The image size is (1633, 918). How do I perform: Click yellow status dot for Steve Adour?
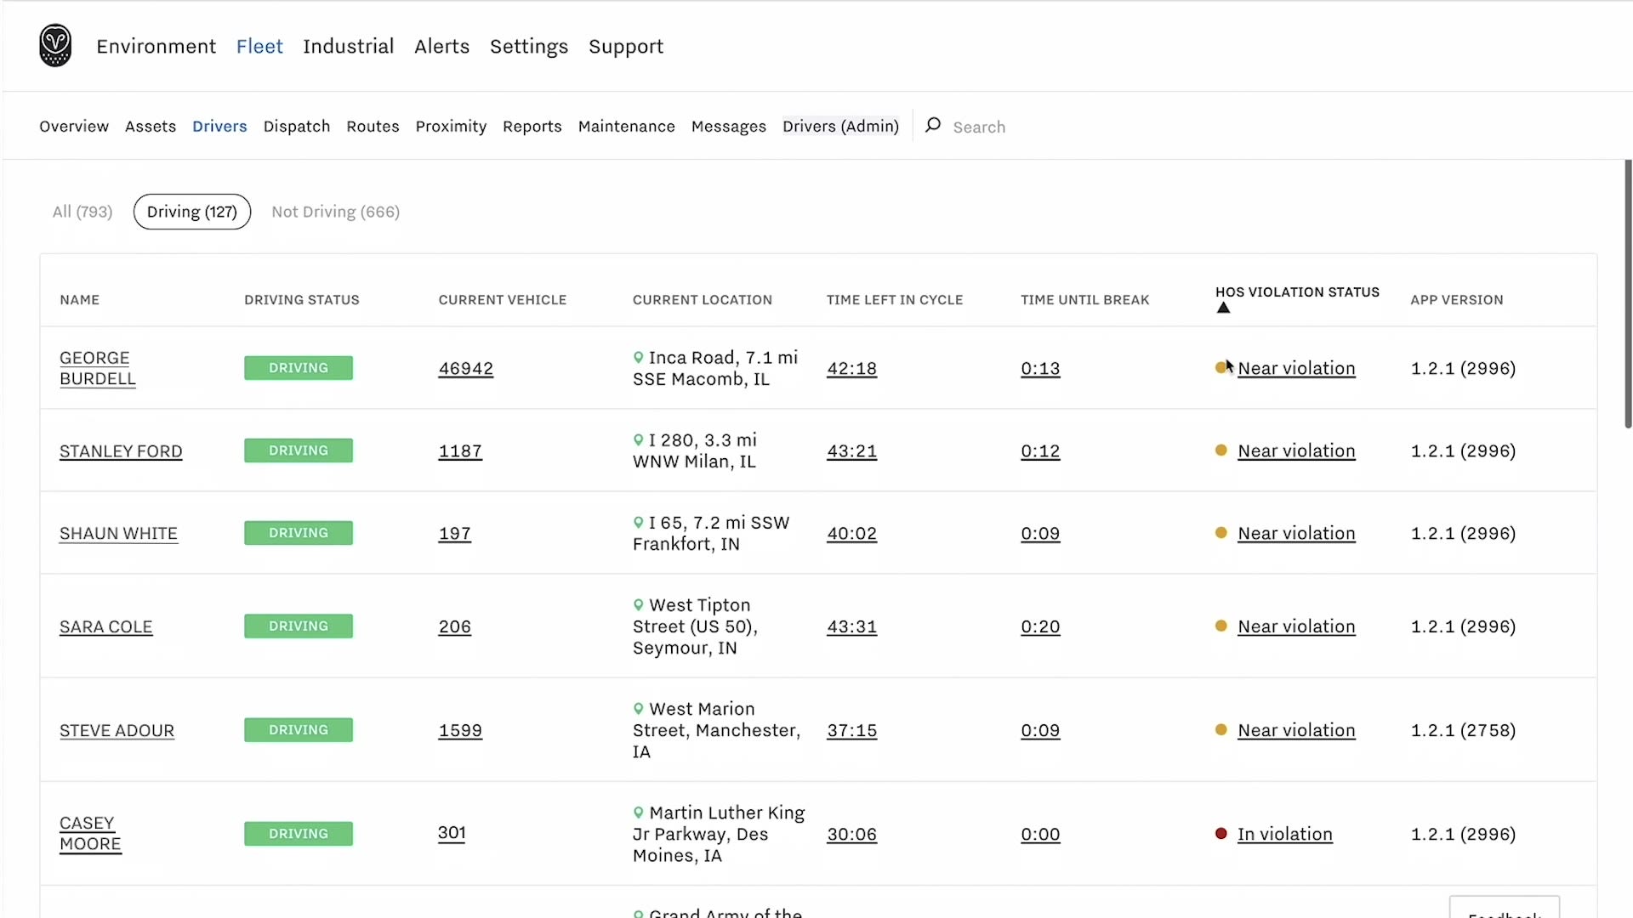point(1221,730)
